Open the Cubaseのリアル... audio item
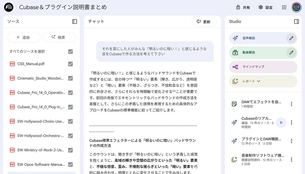 click(256, 118)
